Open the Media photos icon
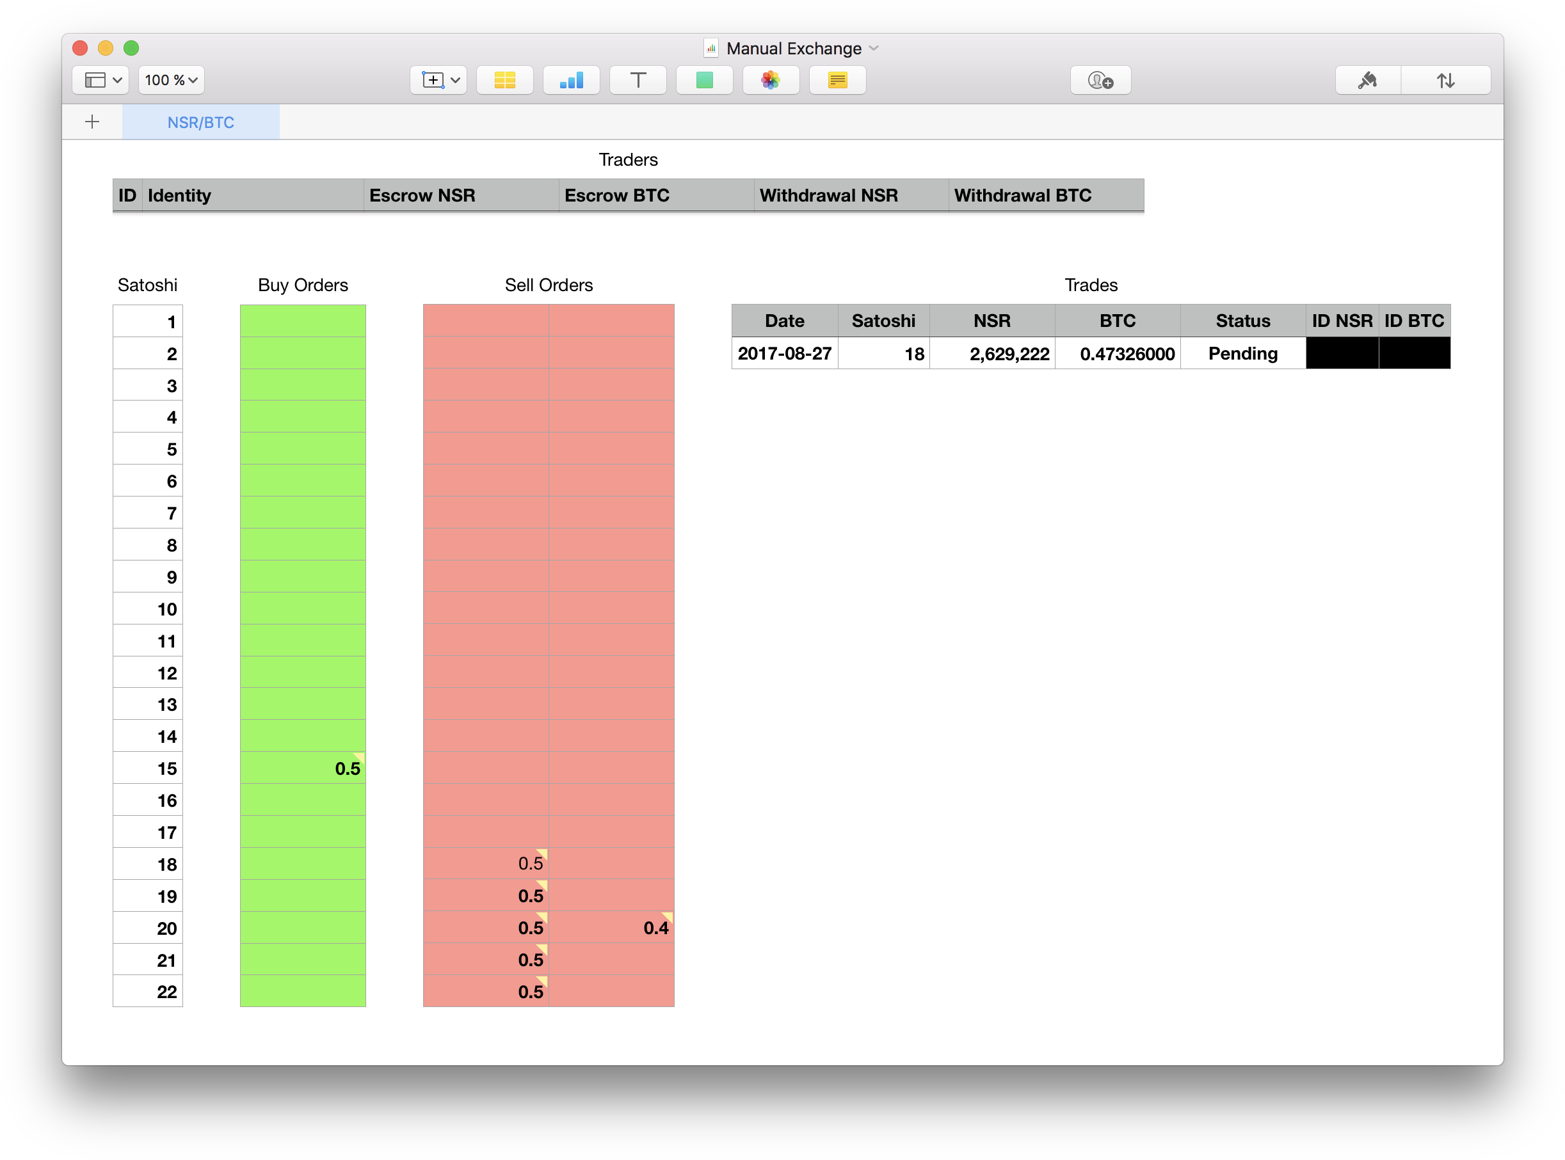 (x=771, y=80)
